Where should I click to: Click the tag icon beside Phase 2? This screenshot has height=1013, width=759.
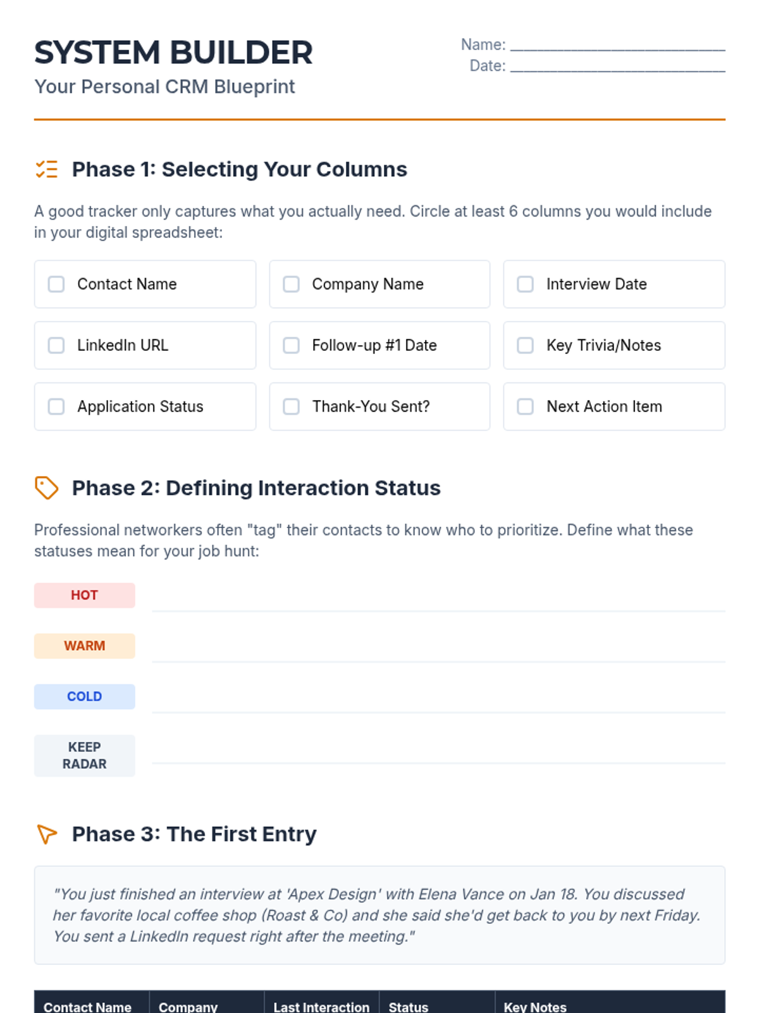(46, 488)
